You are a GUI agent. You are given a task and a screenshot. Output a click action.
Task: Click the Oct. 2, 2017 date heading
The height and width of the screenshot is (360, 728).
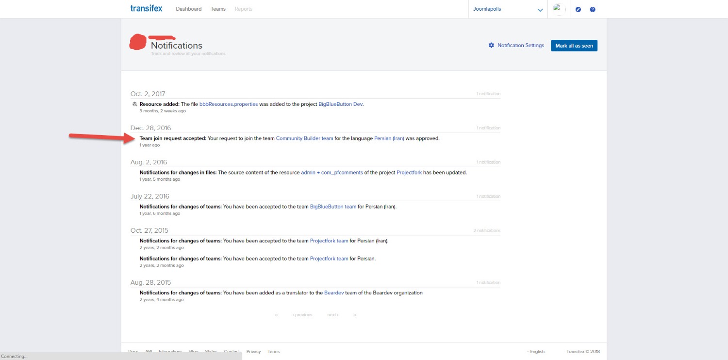[148, 94]
